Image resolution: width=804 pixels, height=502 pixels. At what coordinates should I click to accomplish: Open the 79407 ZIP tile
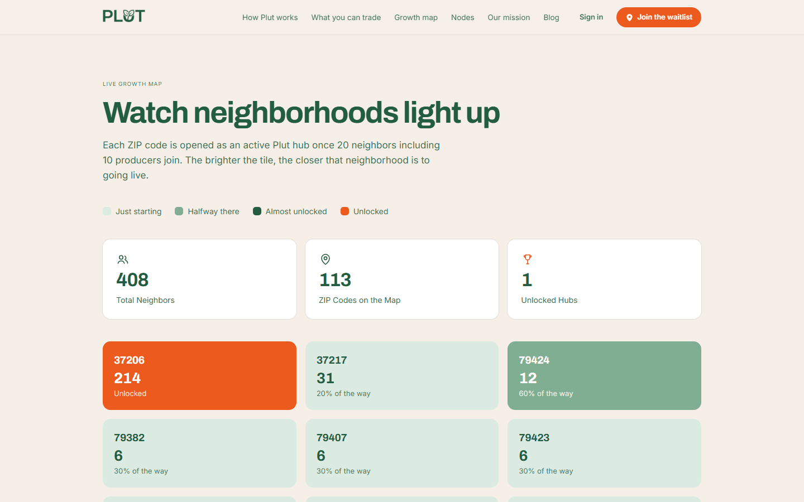tap(402, 453)
